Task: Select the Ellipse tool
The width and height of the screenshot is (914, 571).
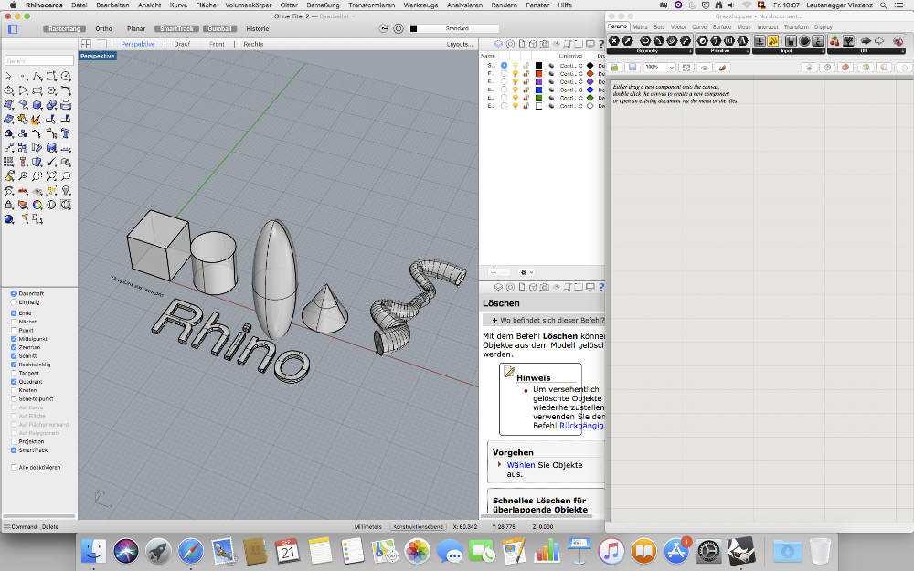Action: (9, 90)
